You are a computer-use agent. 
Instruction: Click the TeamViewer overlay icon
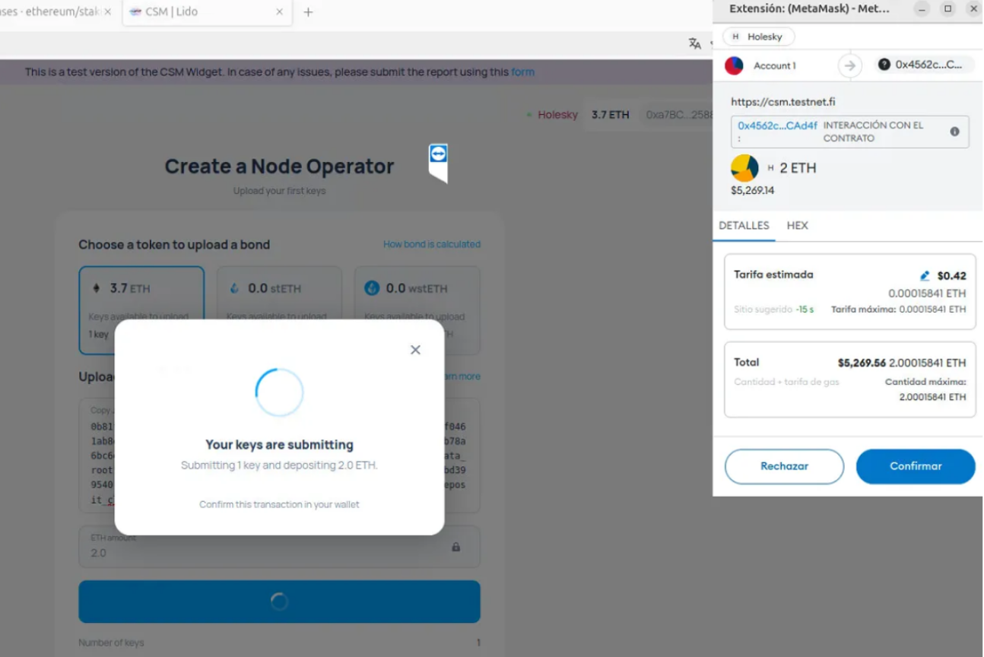[438, 155]
